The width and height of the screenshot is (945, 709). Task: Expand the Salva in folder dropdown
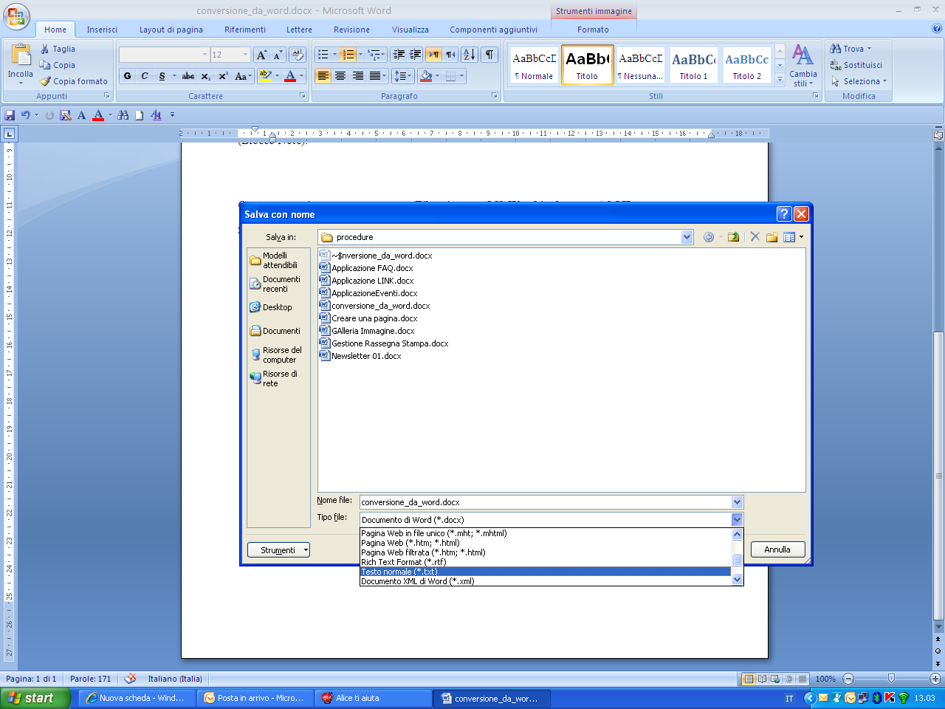click(x=687, y=237)
